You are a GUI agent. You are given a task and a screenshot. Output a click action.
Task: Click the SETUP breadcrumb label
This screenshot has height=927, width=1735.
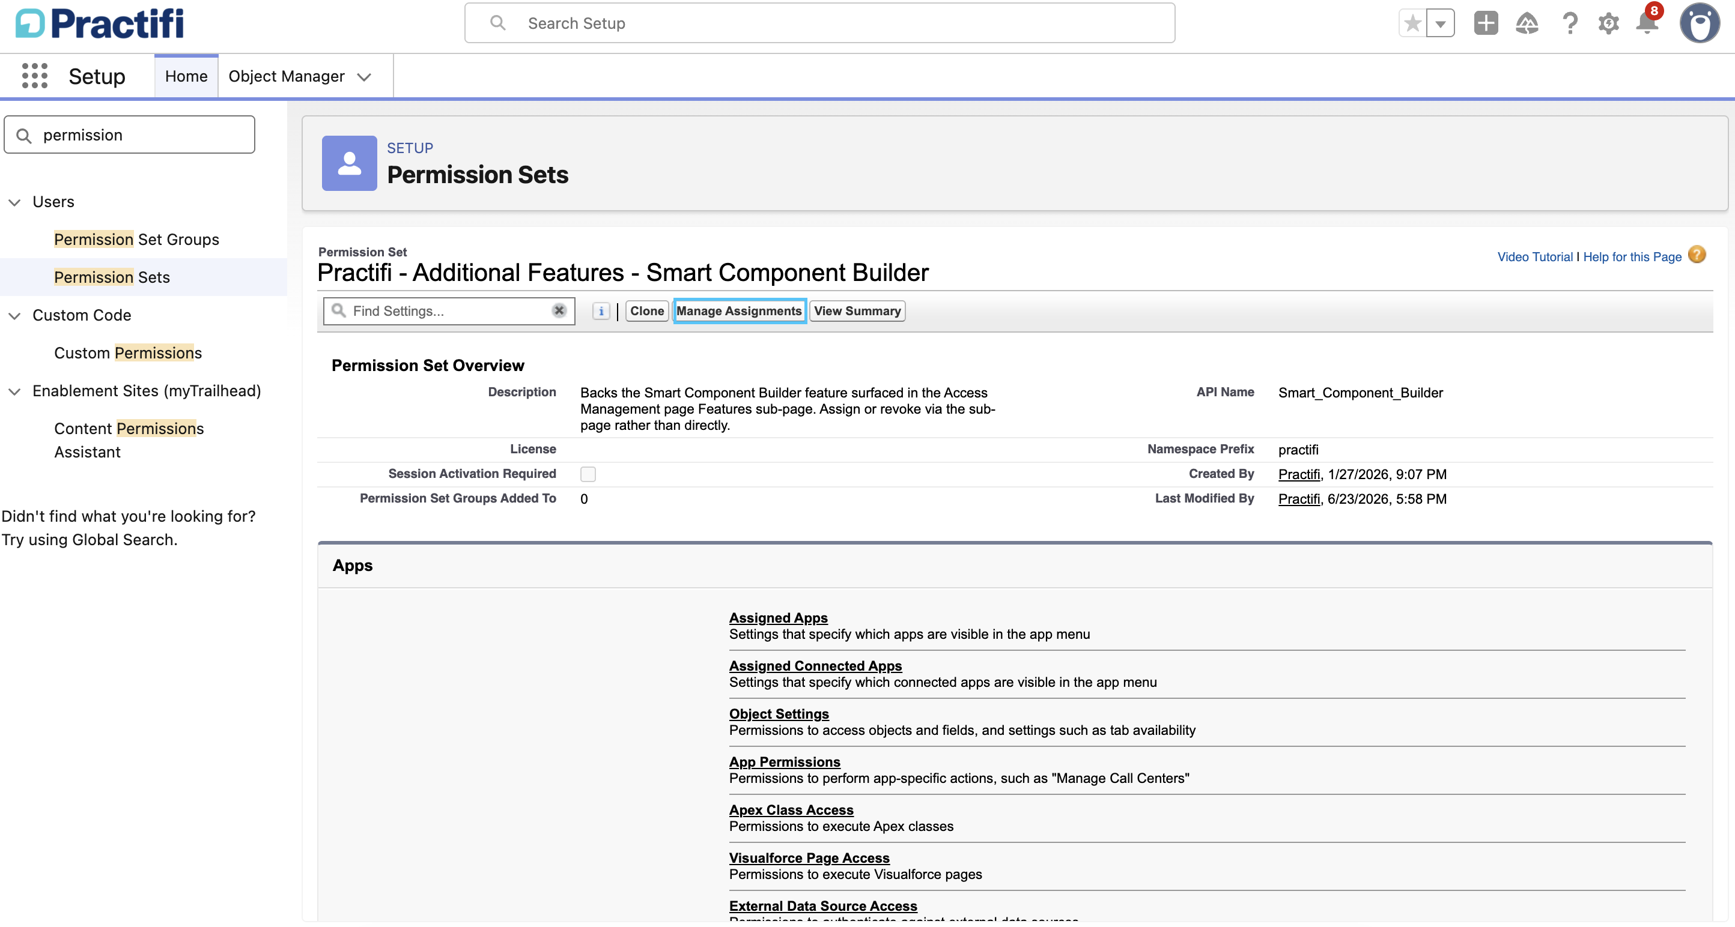[x=410, y=148]
